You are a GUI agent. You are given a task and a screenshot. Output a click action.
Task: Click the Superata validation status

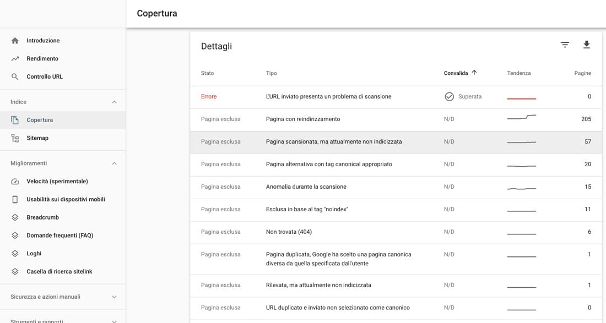point(469,96)
